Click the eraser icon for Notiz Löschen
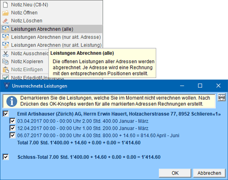 tap(6, 21)
